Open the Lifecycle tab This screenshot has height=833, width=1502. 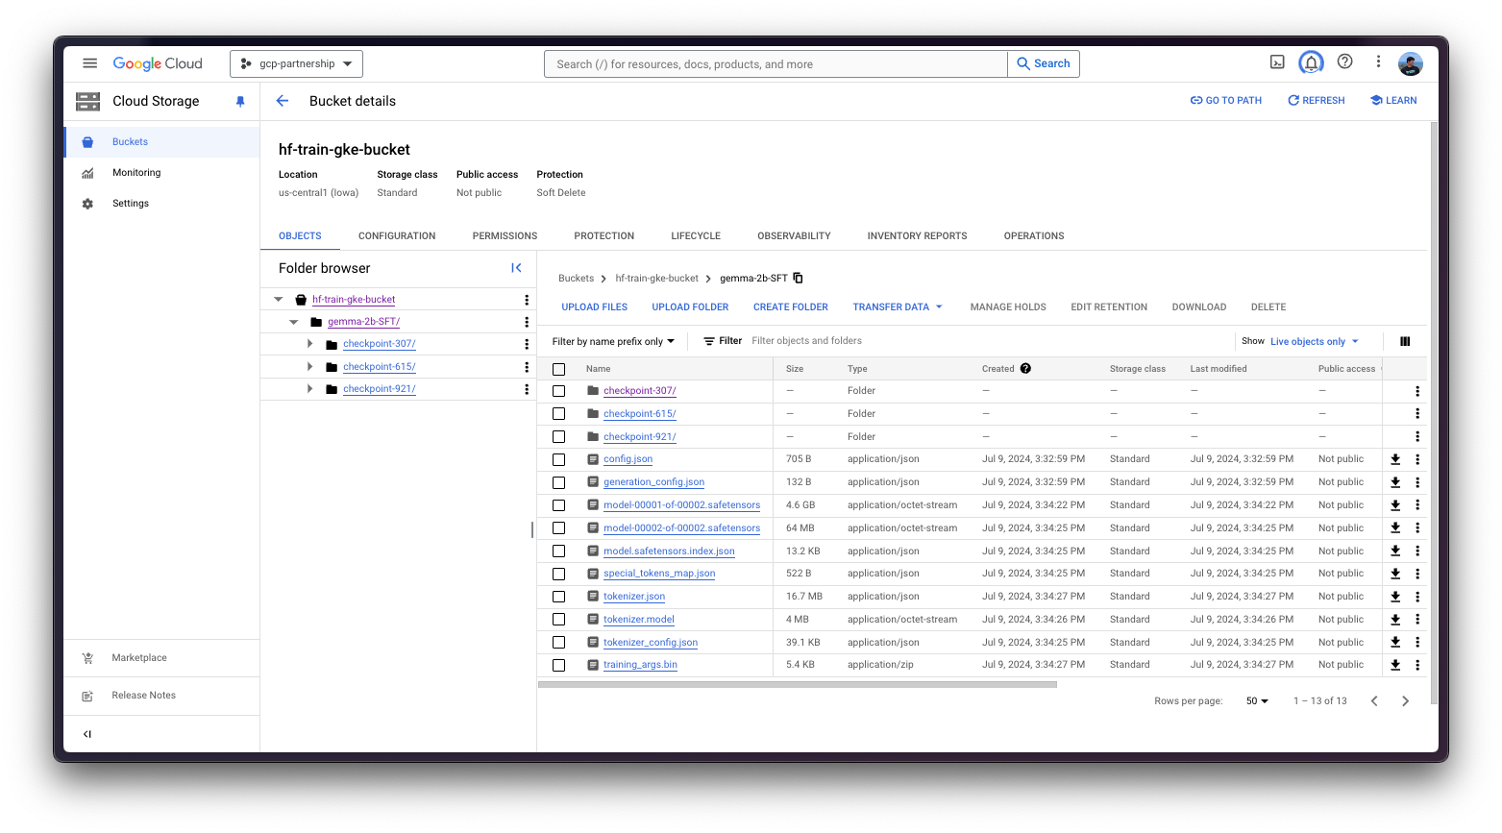point(696,236)
